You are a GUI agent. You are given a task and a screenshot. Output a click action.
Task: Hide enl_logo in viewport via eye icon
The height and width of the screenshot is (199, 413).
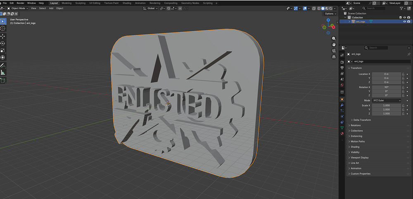(405, 22)
